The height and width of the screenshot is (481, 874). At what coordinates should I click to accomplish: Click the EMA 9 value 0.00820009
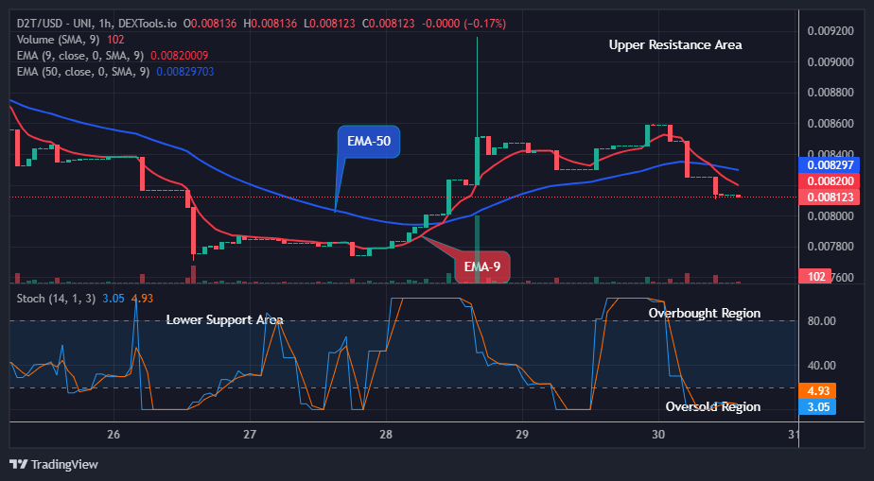tap(180, 56)
